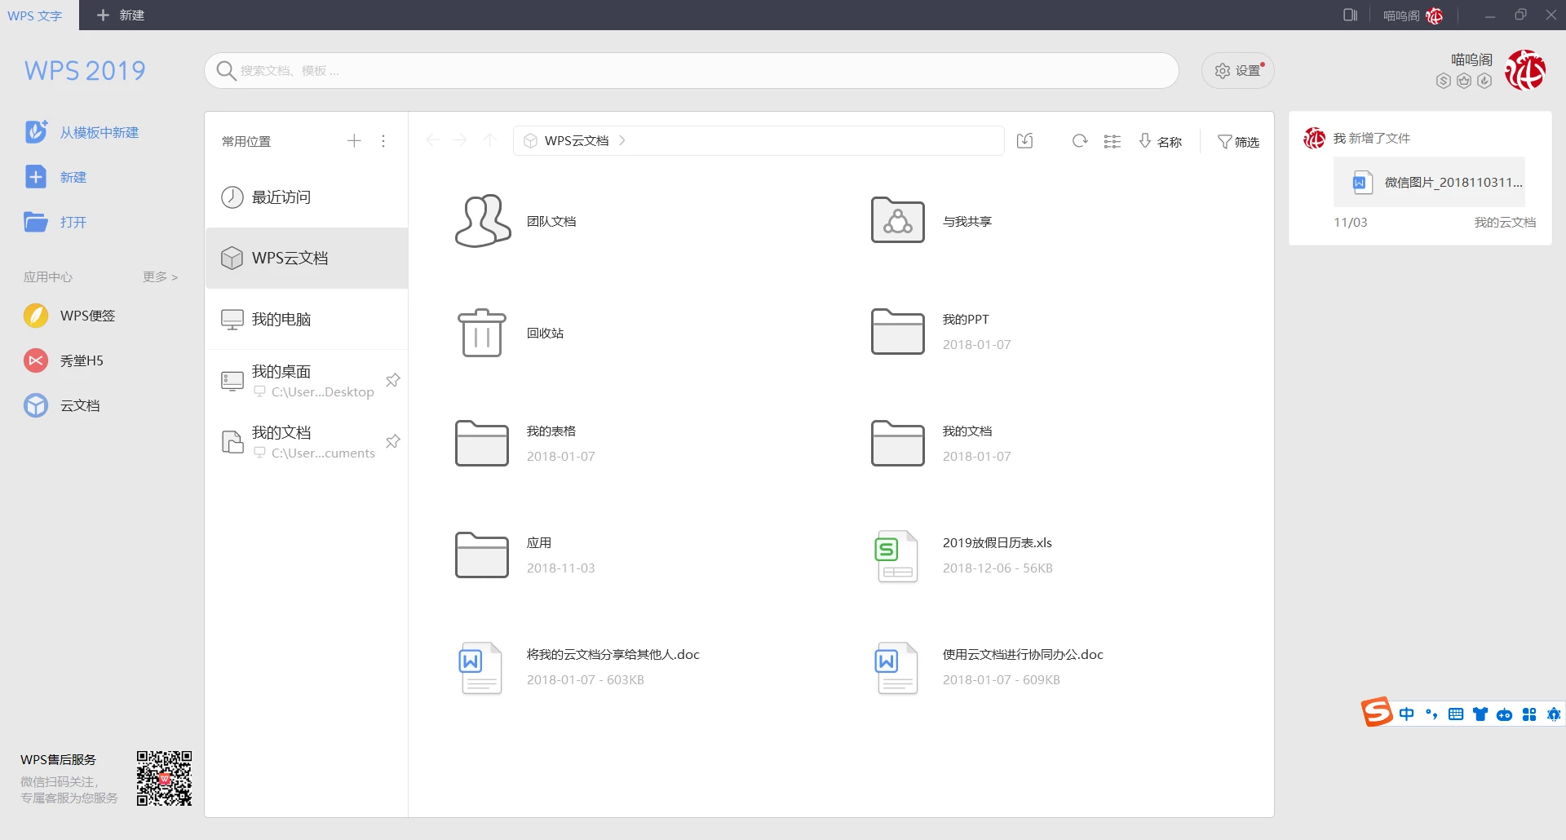Open the 与我共享 shared folder icon
The image size is (1566, 840).
(x=898, y=220)
